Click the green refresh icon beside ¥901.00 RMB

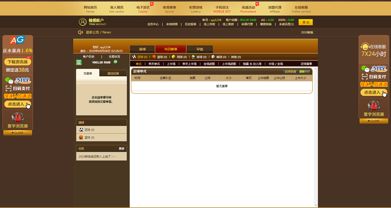(116, 62)
